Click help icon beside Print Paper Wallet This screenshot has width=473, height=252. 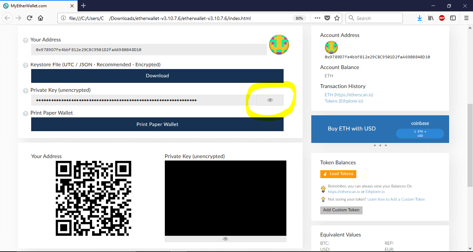(x=25, y=114)
